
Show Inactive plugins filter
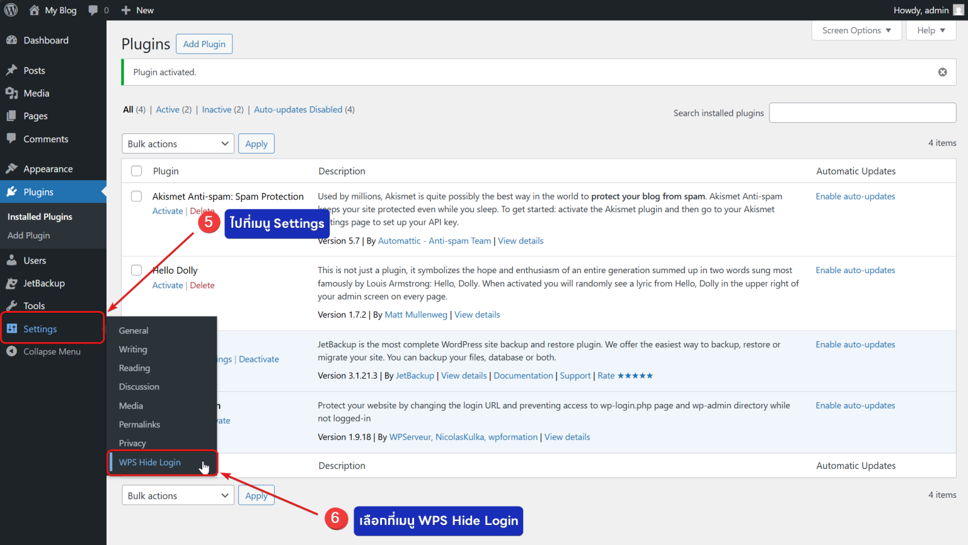click(x=217, y=110)
